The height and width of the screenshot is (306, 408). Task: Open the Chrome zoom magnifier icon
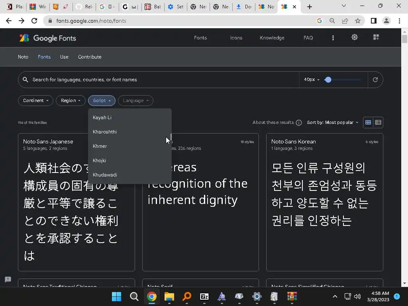332,21
